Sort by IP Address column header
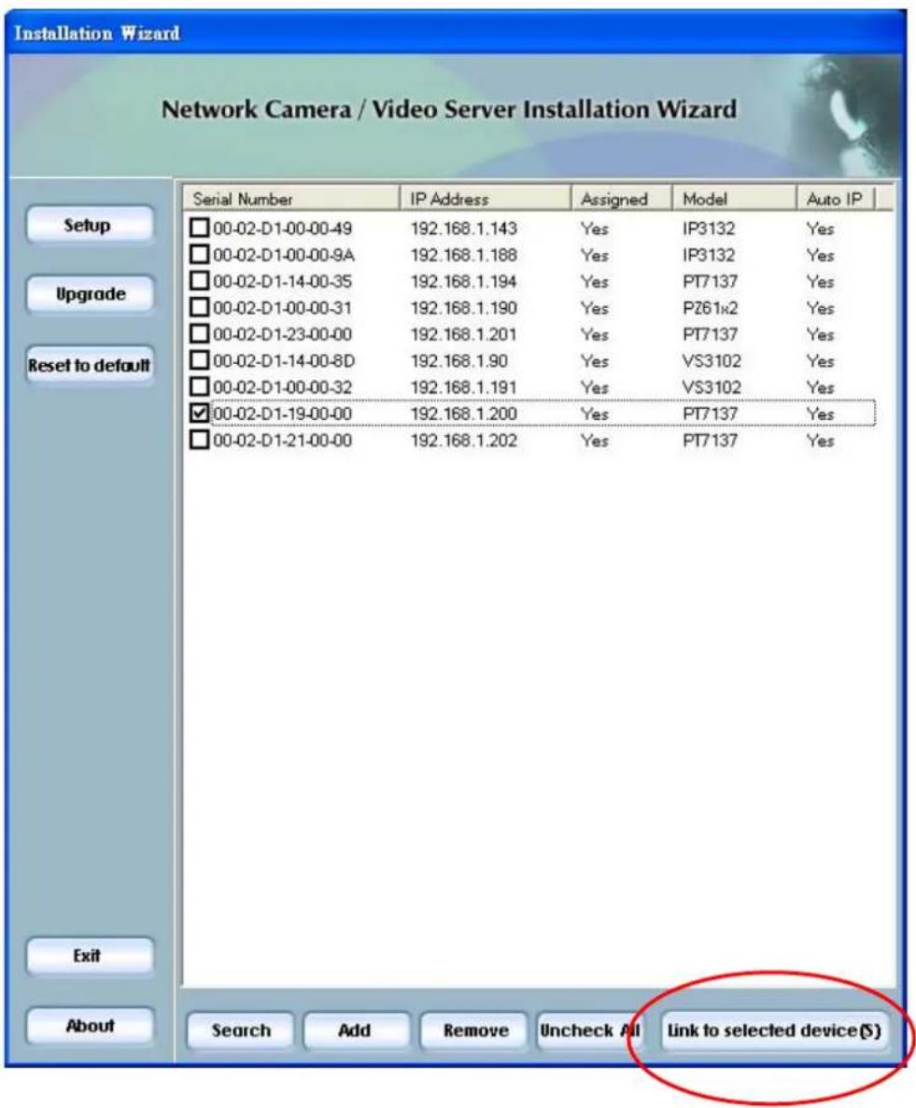 click(485, 199)
